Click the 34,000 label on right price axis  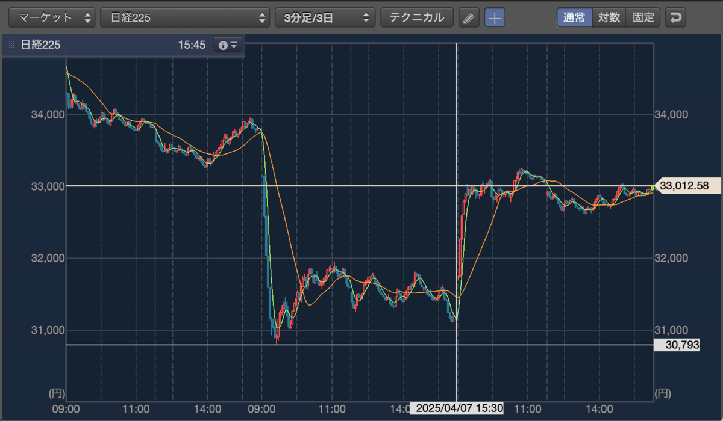click(x=670, y=114)
